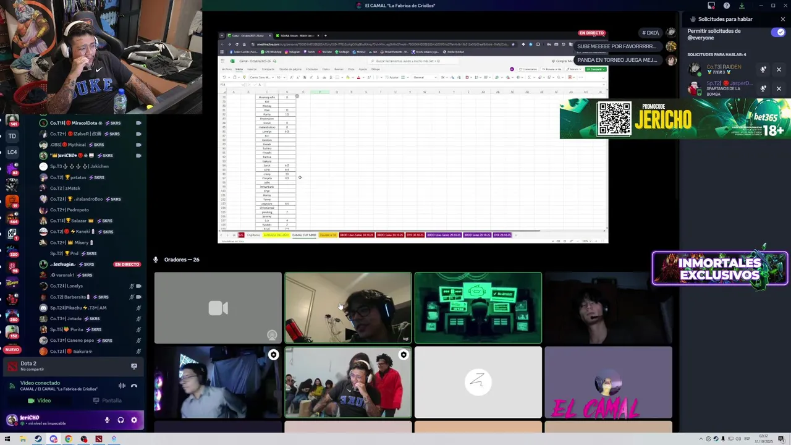
Task: Share the Dota 2 screen icon
Action: click(133, 366)
